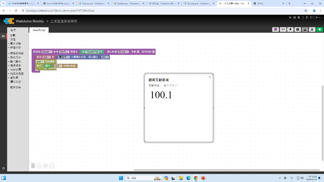
Task: Expand the 互動方式 display mode dropdown
Action: pyautogui.click(x=170, y=85)
